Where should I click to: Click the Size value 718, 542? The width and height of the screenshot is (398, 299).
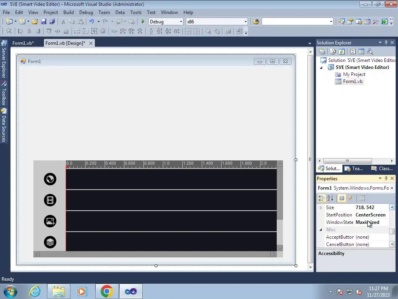tap(365, 208)
